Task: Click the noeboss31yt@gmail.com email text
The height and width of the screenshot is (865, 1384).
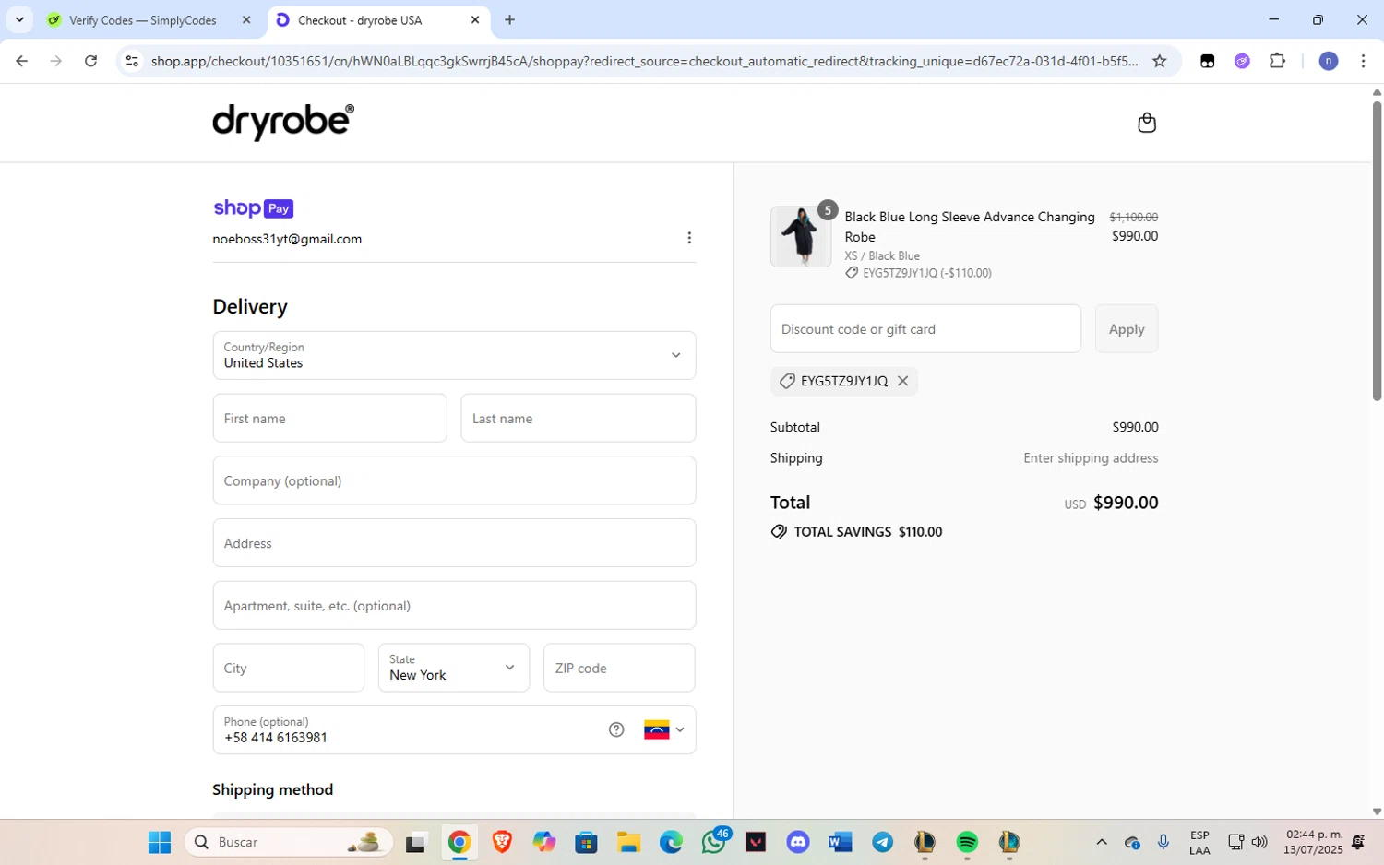Action: 287,239
